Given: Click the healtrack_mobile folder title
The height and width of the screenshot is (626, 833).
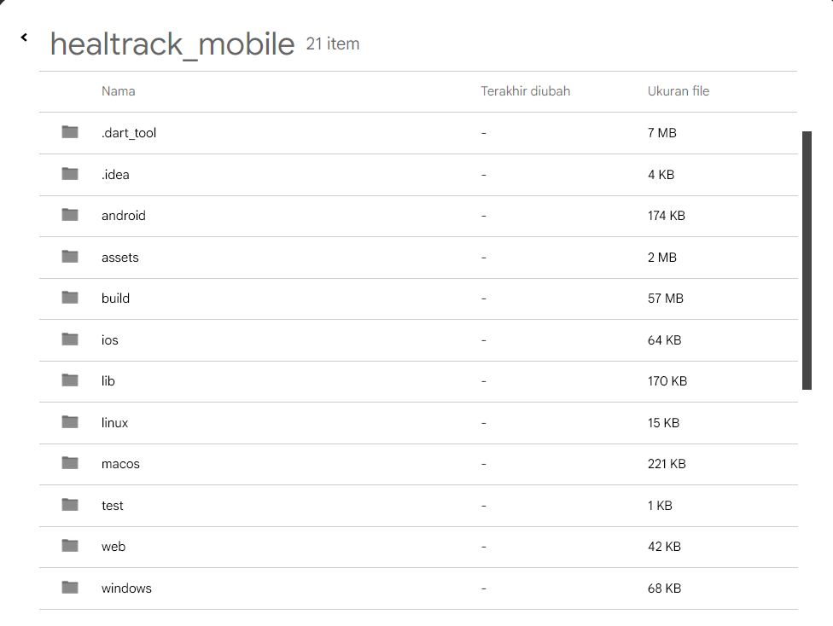Looking at the screenshot, I should 172,44.
